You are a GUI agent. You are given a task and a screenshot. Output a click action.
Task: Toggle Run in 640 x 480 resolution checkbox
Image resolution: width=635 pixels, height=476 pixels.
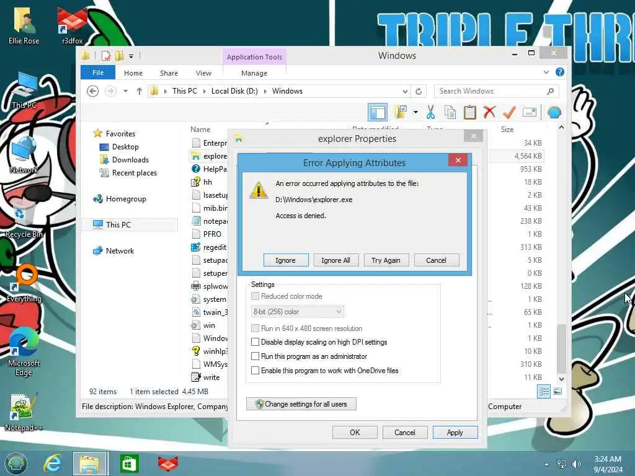(x=255, y=328)
